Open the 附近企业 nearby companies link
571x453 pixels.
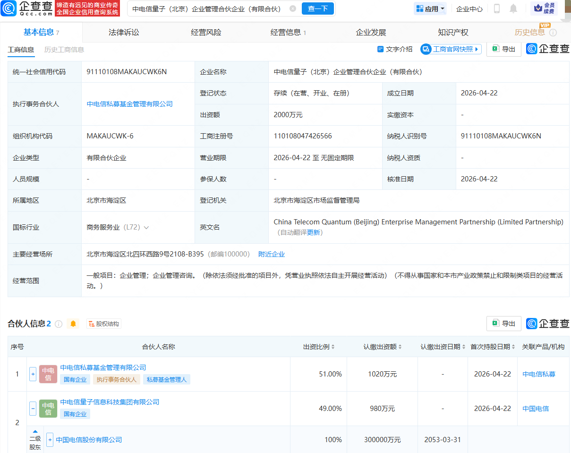(272, 254)
